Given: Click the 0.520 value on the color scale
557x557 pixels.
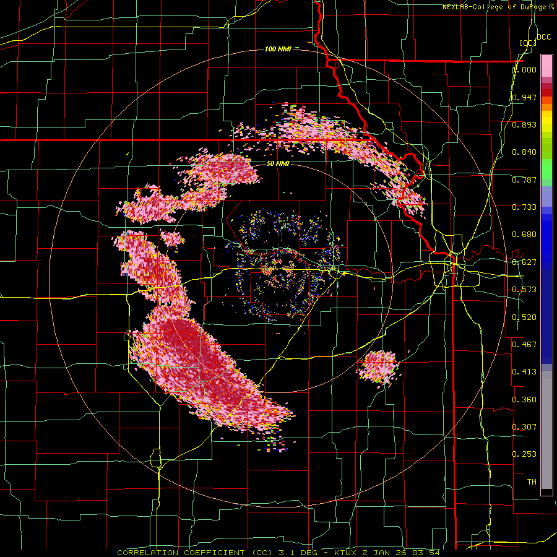Looking at the screenshot, I should pos(524,317).
